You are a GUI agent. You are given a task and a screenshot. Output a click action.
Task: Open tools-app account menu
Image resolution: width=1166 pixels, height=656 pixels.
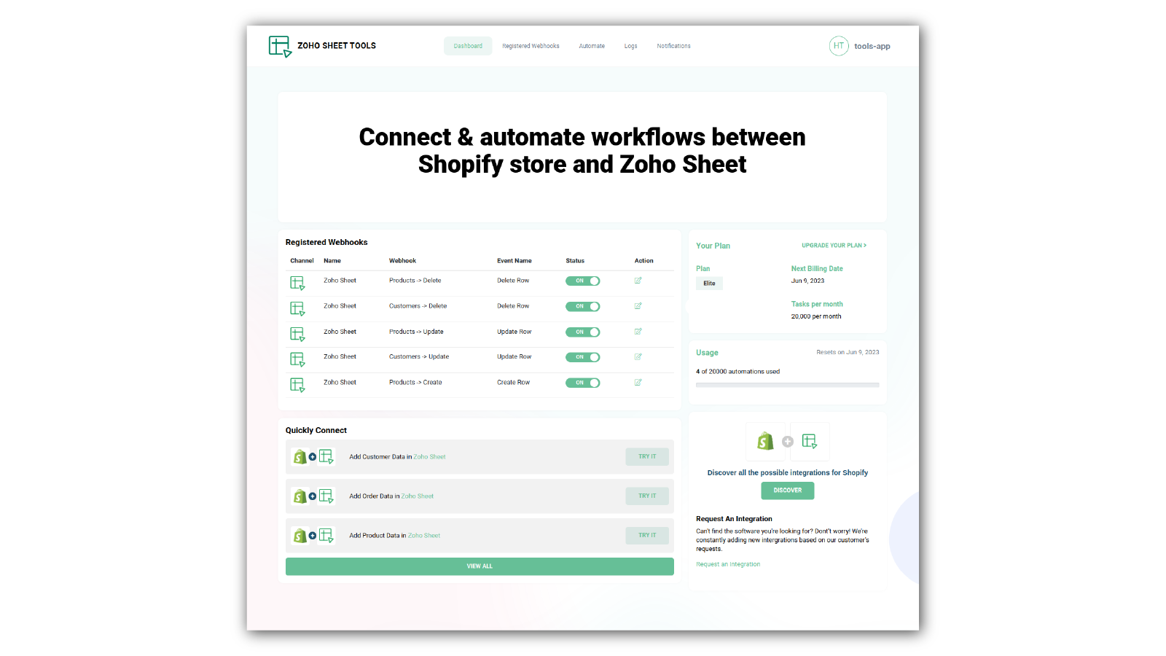pyautogui.click(x=872, y=46)
